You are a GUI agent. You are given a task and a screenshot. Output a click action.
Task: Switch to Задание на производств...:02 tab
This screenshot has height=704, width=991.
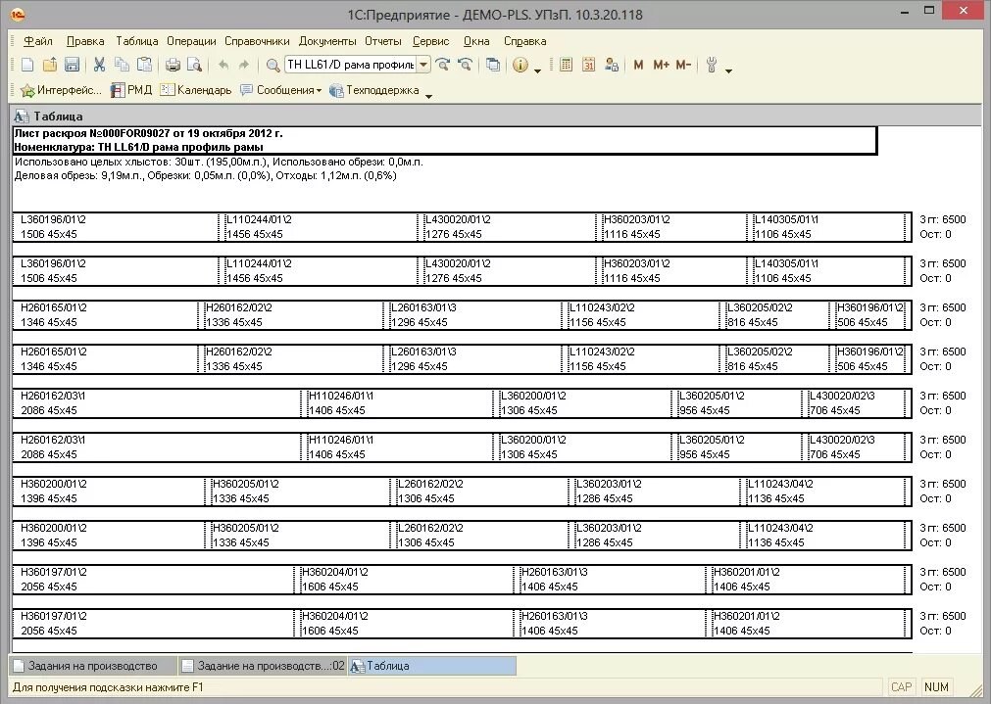pos(263,666)
